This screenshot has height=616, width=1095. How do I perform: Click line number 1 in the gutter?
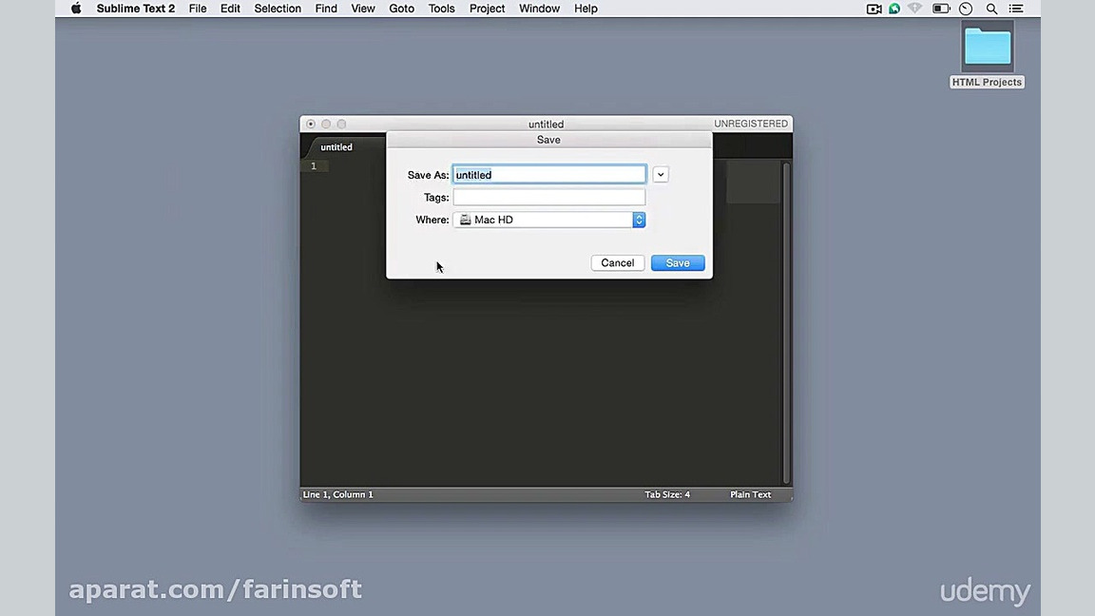(314, 166)
